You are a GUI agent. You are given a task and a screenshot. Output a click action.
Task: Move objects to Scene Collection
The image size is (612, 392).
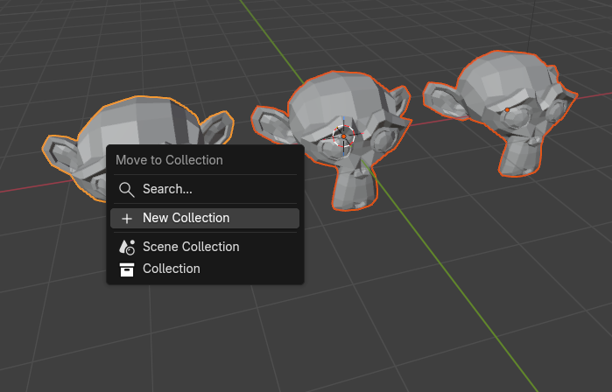click(x=205, y=247)
